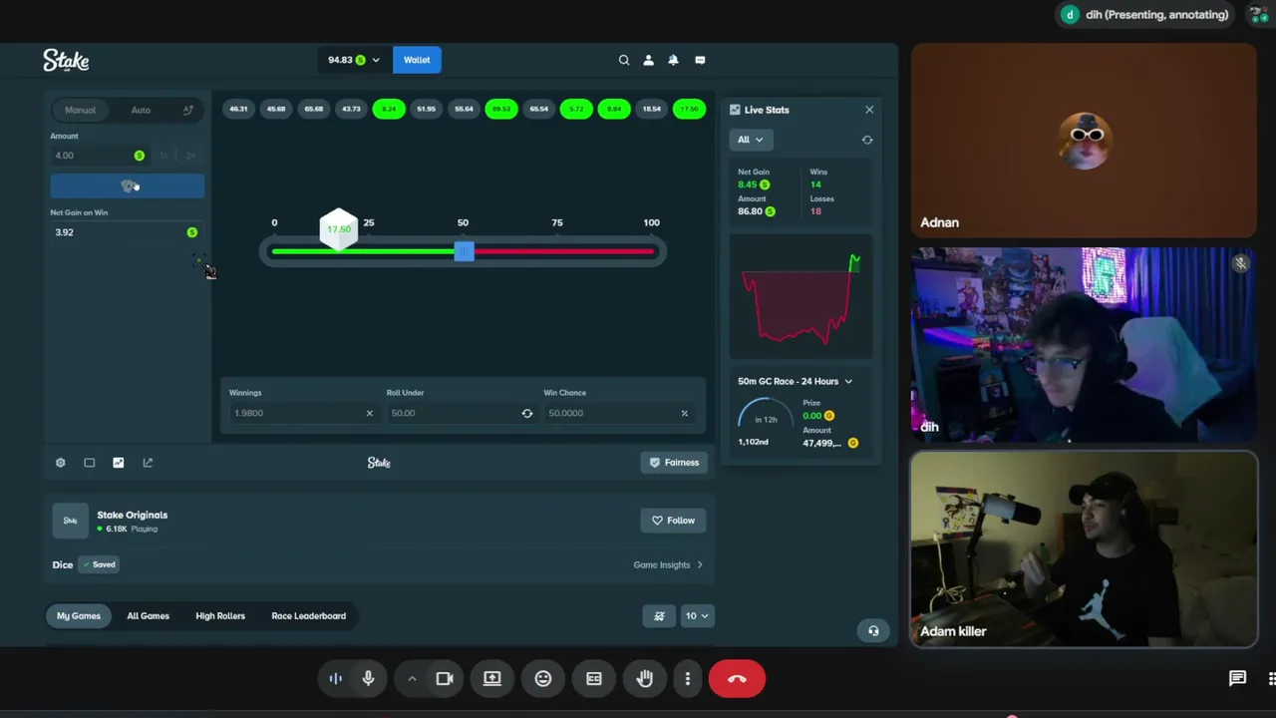Click Adnan's participant video tile
Image resolution: width=1276 pixels, height=718 pixels.
click(1084, 141)
